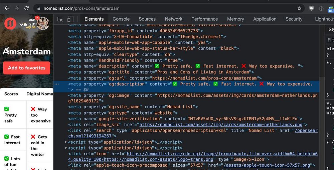Click the grey info extension icon
334x170 pixels.
coord(321,9)
